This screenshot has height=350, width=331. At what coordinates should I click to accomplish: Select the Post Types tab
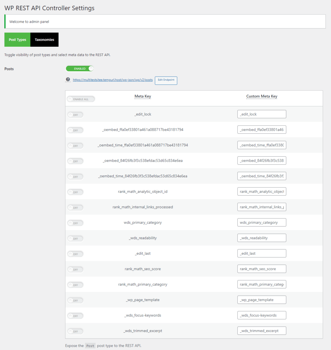(17, 39)
